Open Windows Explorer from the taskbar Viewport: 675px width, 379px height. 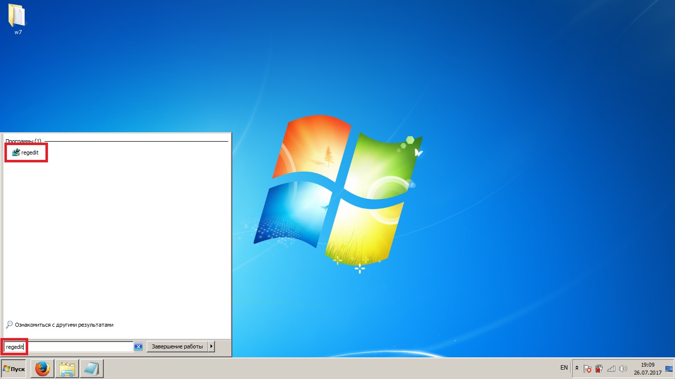point(67,369)
